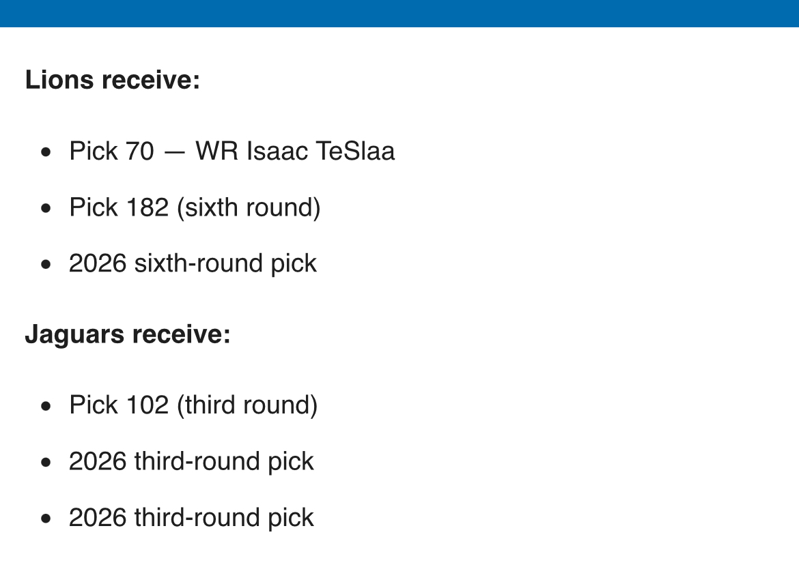The image size is (799, 567).
Task: Click bullet beside last 2026 third-round pick
Action: [x=46, y=519]
